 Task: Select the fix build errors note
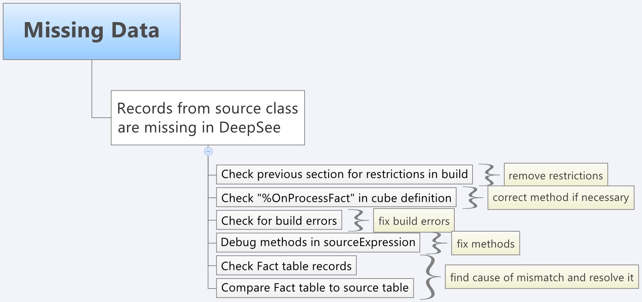[414, 221]
